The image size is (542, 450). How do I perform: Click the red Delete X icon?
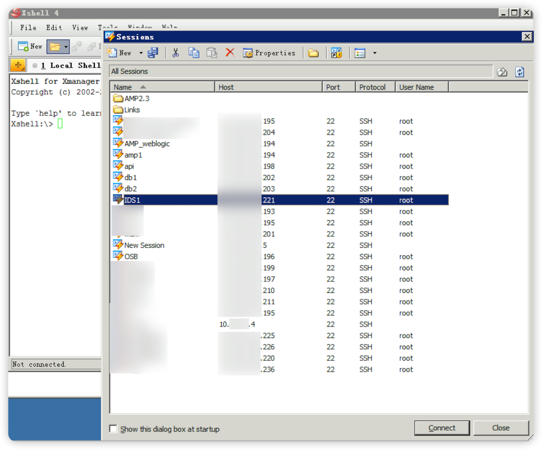pos(230,53)
